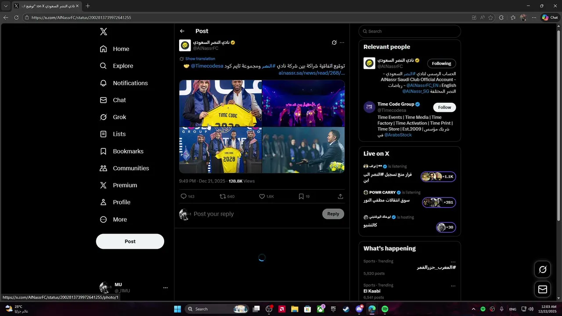Open the @Timecodesa mention in post
Screen dimensions: 562x316
coord(207,66)
